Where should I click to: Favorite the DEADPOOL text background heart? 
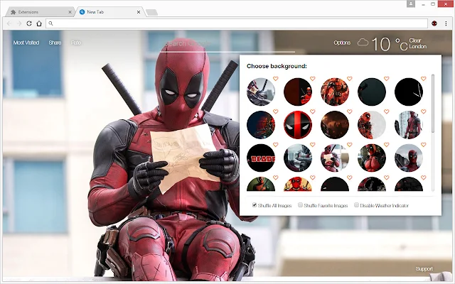coord(276,145)
